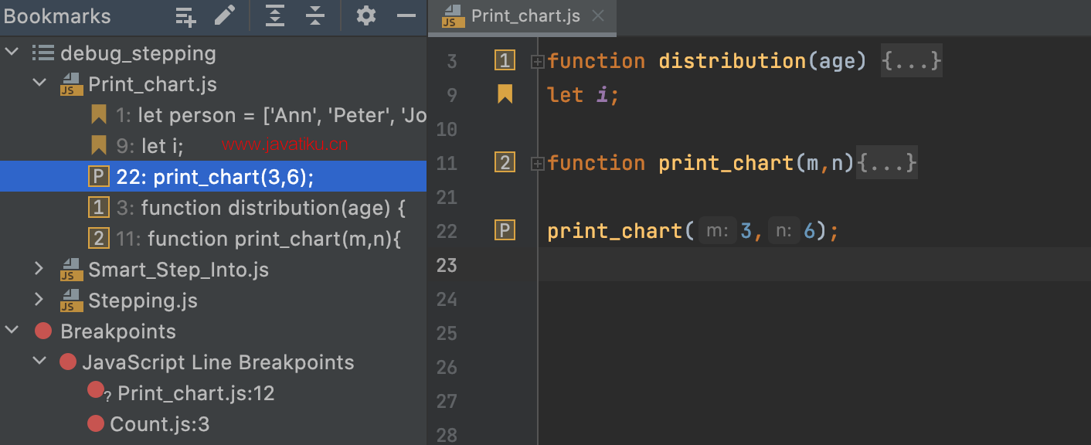The width and height of the screenshot is (1091, 445).
Task: Click the Print_chart.js:12 breakpoint entry
Action: click(213, 393)
